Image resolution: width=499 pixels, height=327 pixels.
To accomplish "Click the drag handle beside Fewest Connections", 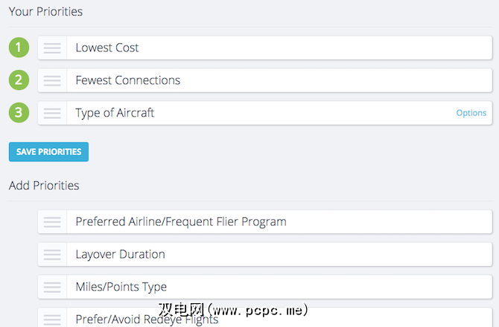I will tap(52, 80).
